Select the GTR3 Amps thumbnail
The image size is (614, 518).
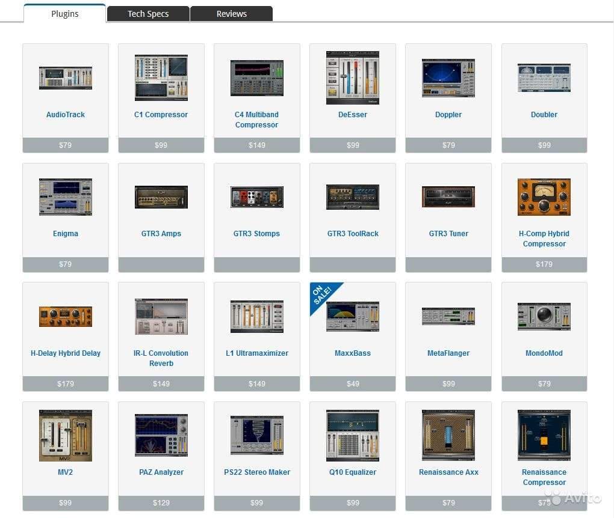coord(161,197)
